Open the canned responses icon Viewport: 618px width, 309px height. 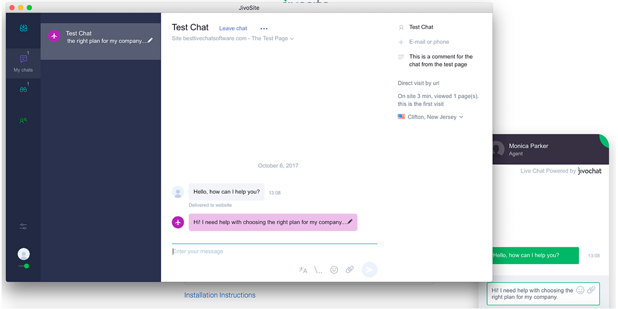tap(318, 270)
